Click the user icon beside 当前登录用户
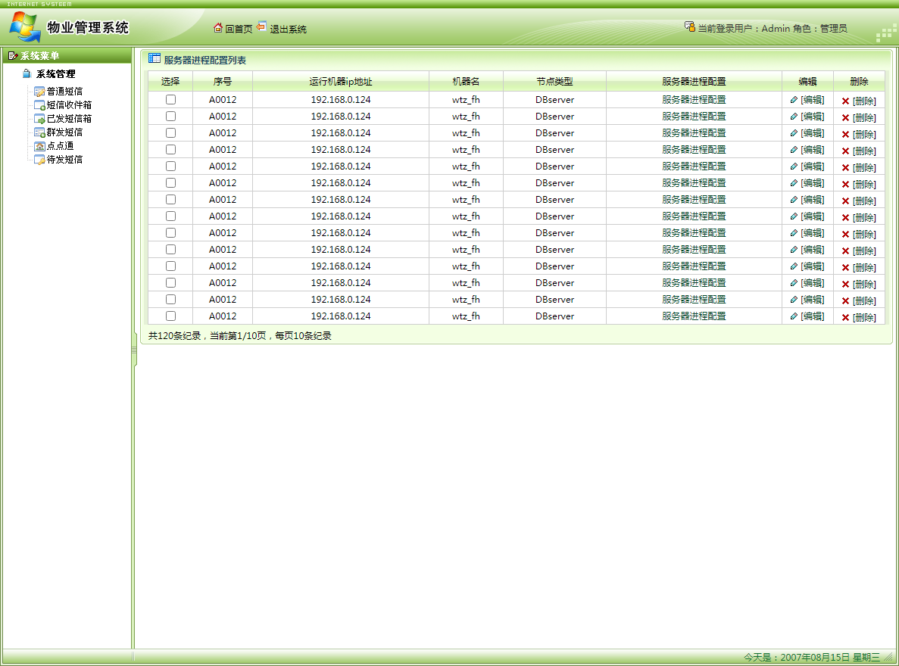The height and width of the screenshot is (666, 899). click(x=690, y=26)
